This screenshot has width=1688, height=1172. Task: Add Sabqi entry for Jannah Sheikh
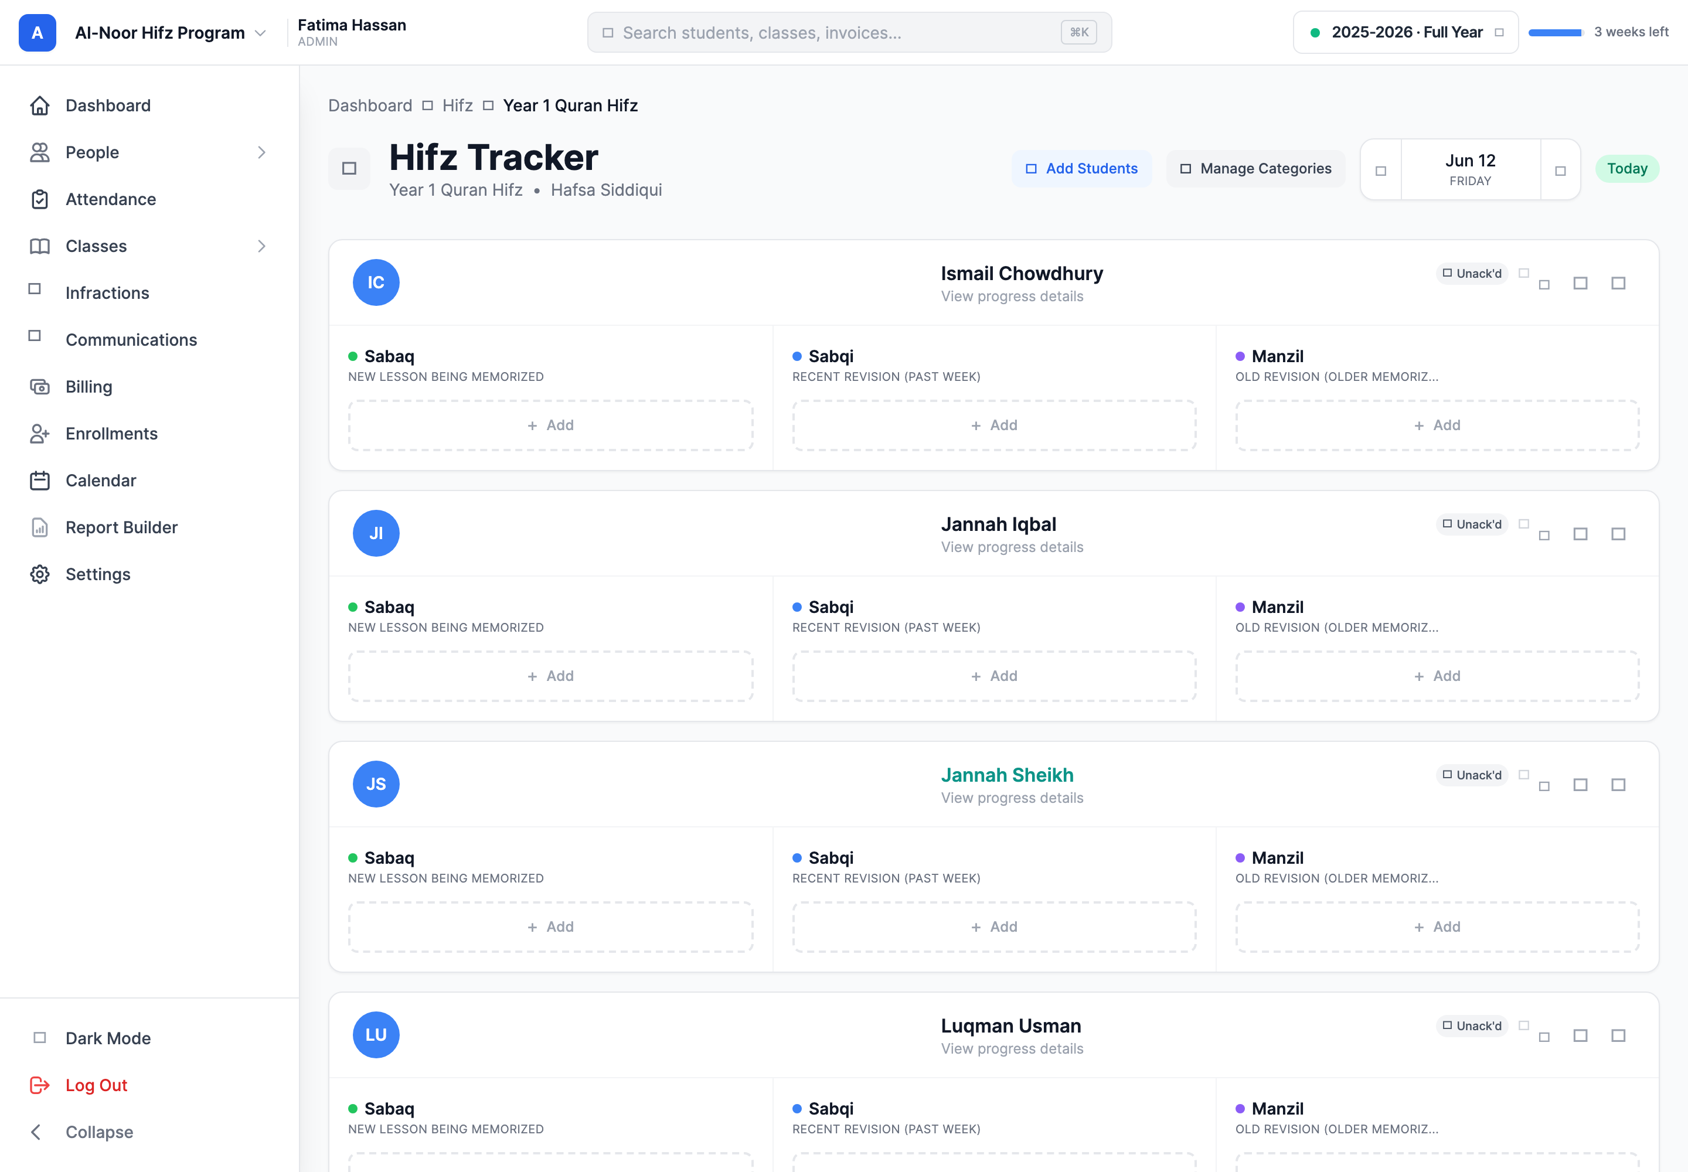tap(995, 926)
